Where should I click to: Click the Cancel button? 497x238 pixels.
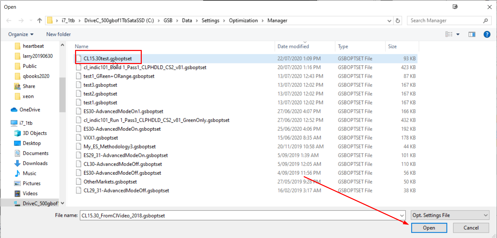tap(471, 228)
